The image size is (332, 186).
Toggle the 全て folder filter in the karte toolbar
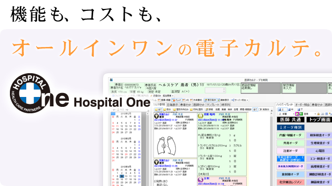point(159,109)
